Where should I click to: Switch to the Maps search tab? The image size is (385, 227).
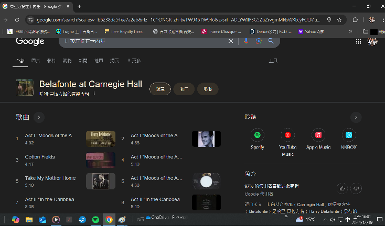click(99, 61)
